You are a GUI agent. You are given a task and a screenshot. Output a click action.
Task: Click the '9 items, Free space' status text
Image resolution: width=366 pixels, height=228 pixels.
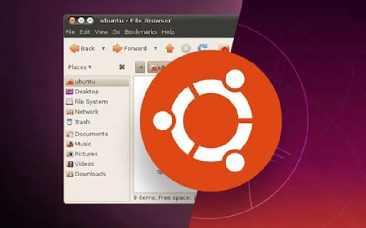[165, 198]
